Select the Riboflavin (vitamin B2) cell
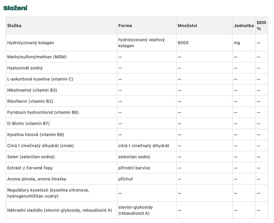The height and width of the screenshot is (223, 274). [x=30, y=101]
